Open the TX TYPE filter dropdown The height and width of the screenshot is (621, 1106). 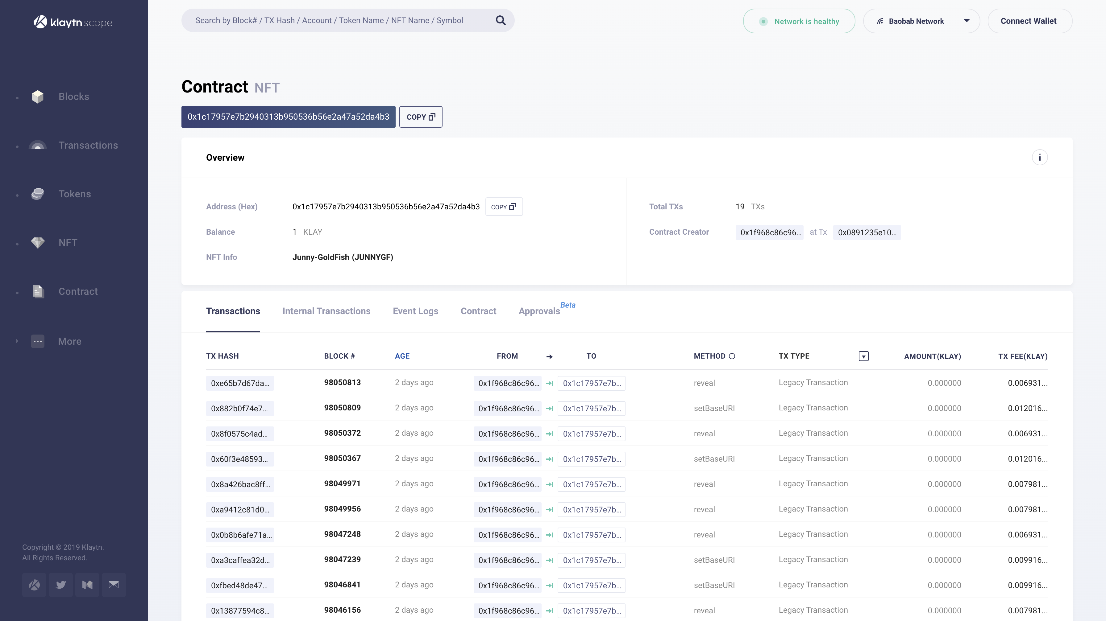[863, 356]
